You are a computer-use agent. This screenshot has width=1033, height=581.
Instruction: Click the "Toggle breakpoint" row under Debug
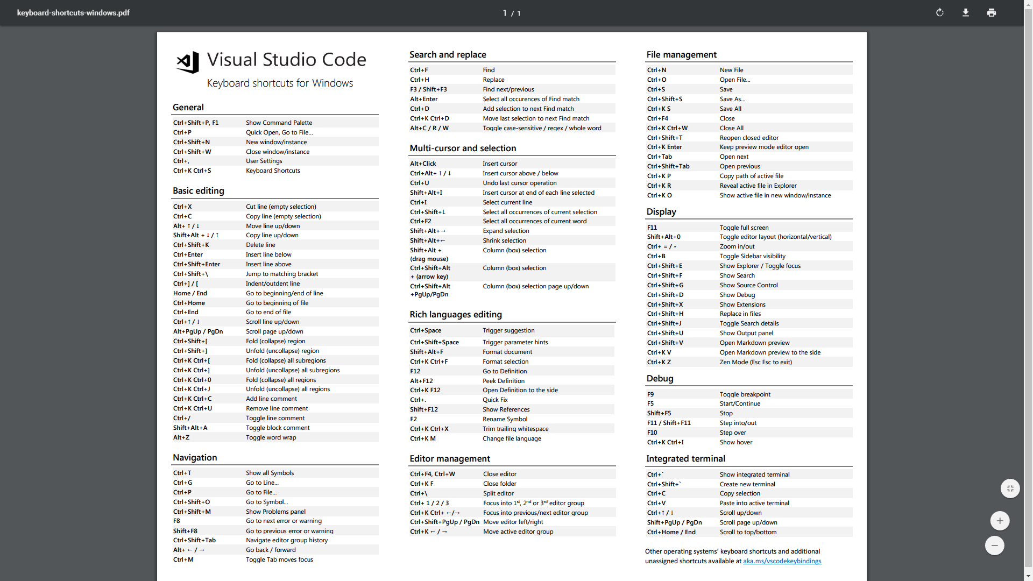click(745, 394)
